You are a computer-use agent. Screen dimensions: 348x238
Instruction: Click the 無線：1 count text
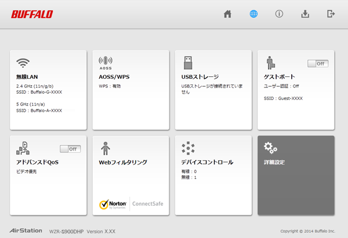click(x=189, y=178)
